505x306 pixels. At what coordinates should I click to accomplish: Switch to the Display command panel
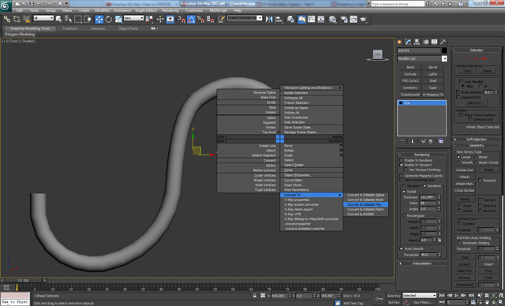435,42
